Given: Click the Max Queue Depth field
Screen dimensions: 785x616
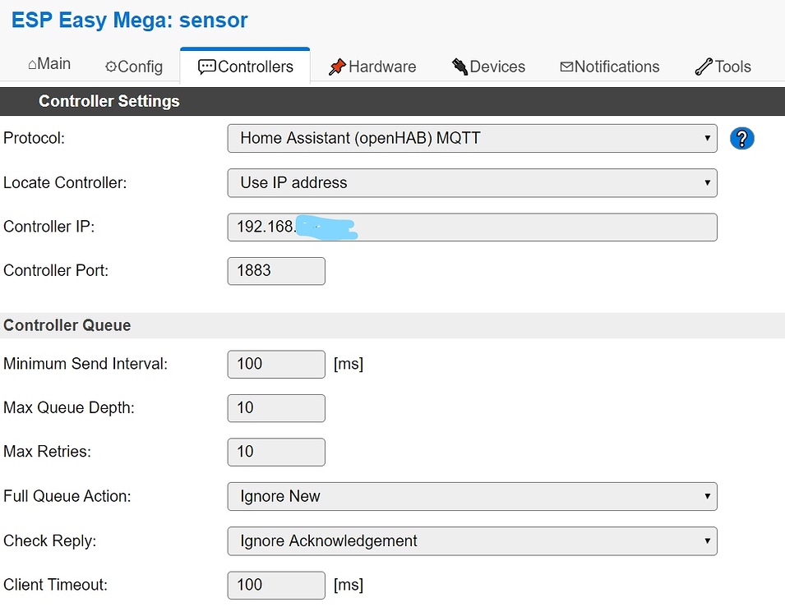Looking at the screenshot, I should [276, 408].
